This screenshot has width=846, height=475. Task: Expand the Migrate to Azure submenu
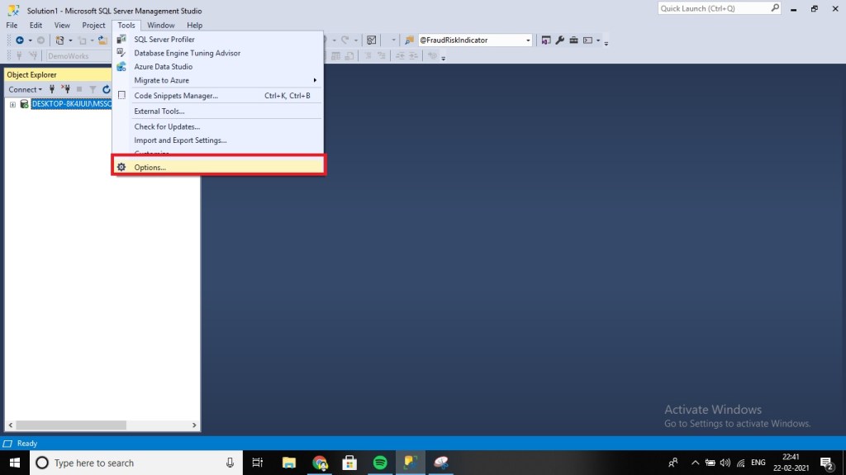pos(161,80)
